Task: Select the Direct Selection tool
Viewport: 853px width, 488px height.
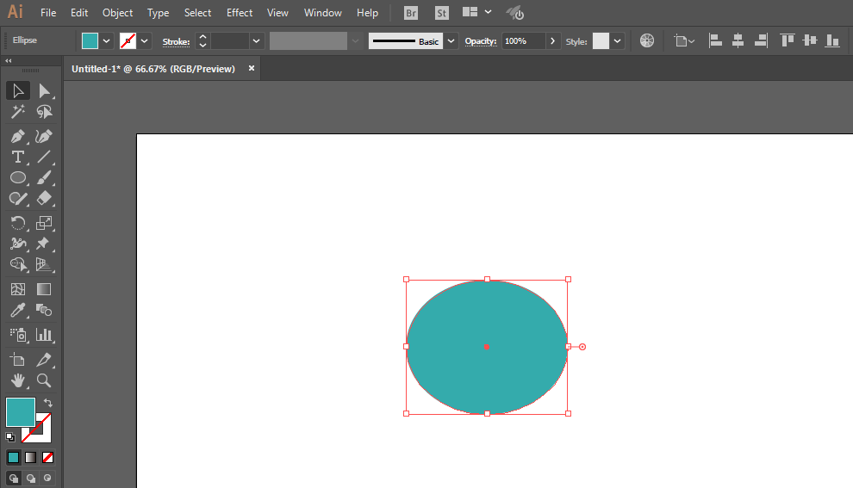Action: [44, 90]
